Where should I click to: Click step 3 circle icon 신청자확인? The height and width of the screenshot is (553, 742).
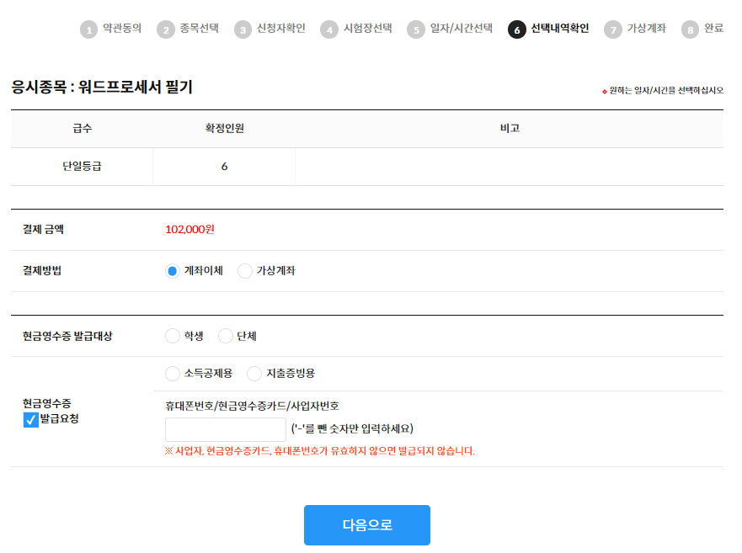tap(243, 29)
